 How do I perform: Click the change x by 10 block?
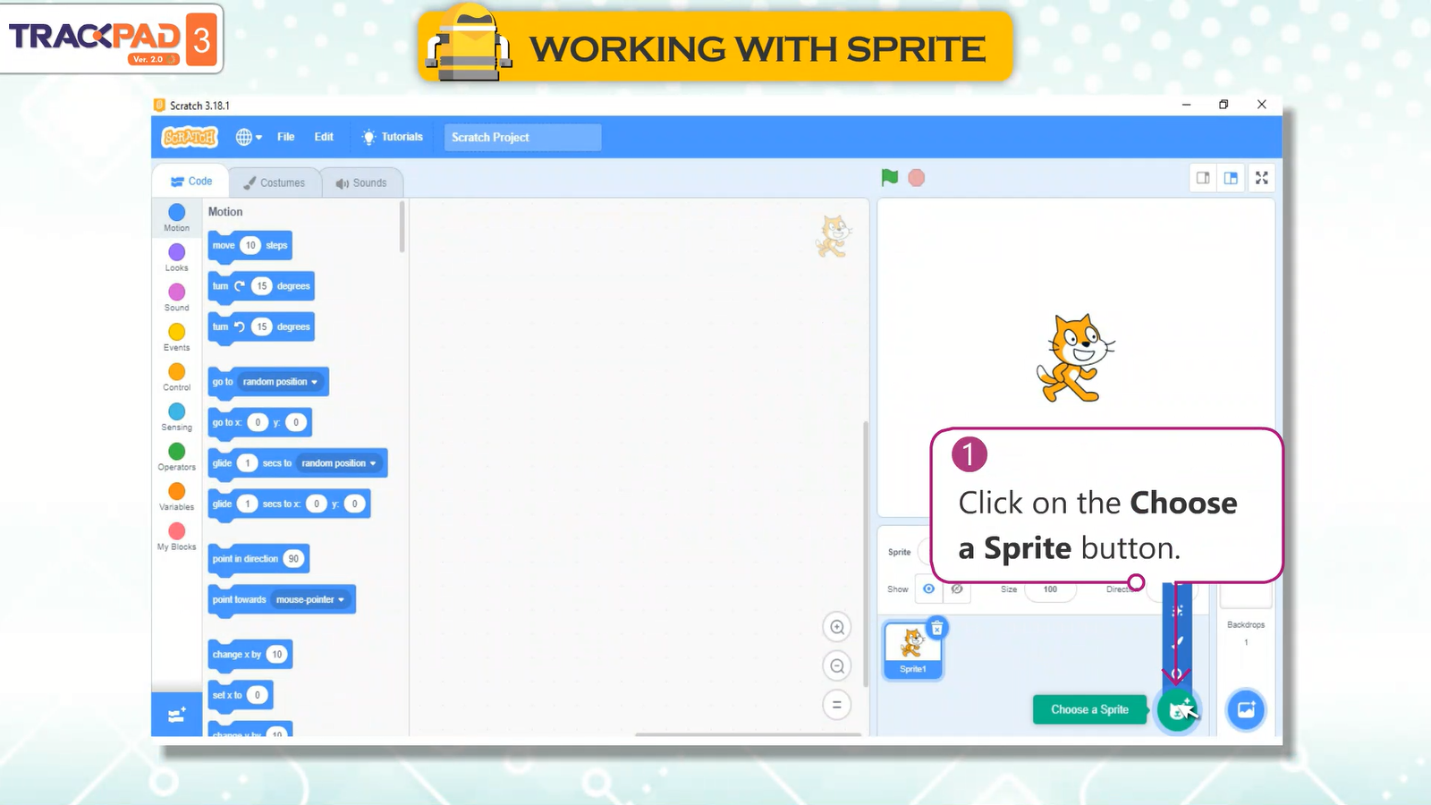[x=250, y=655]
